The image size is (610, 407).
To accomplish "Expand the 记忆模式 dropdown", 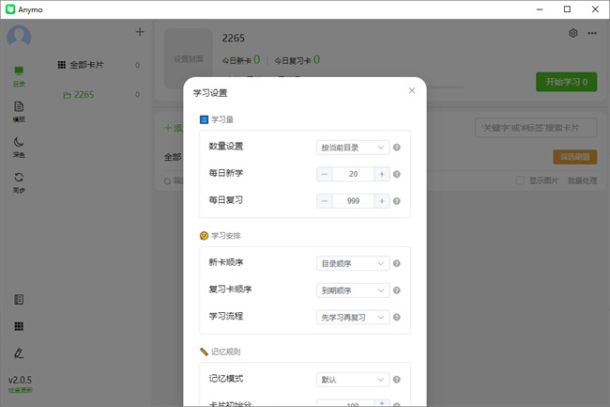I will click(353, 380).
